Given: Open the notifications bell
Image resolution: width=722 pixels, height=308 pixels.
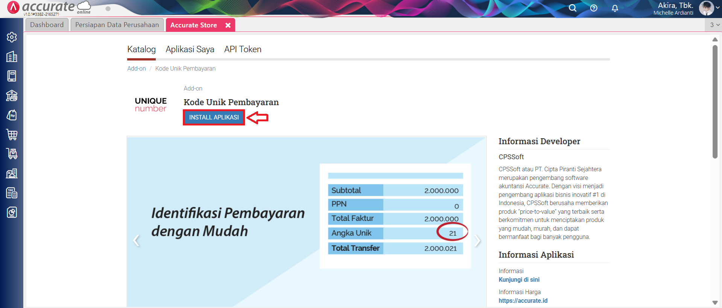Looking at the screenshot, I should 615,8.
